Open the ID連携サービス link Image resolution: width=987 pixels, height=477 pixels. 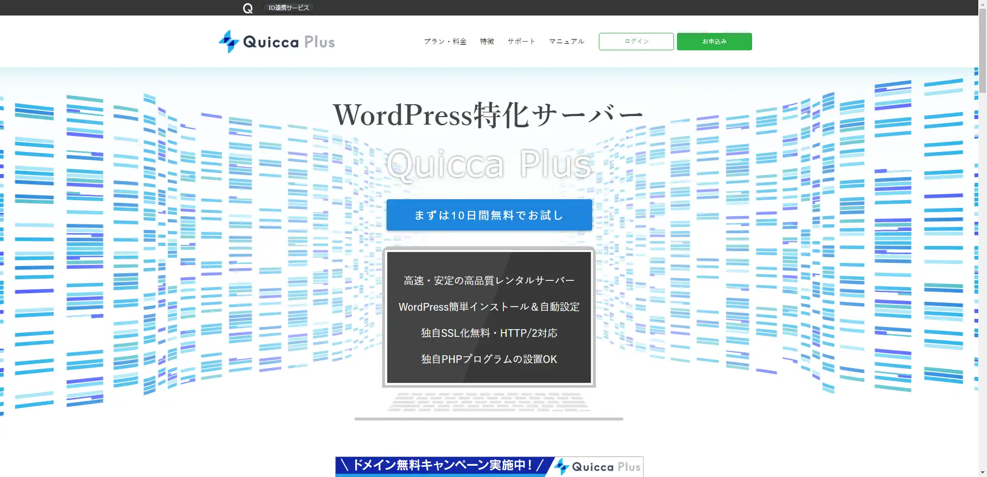pos(289,8)
